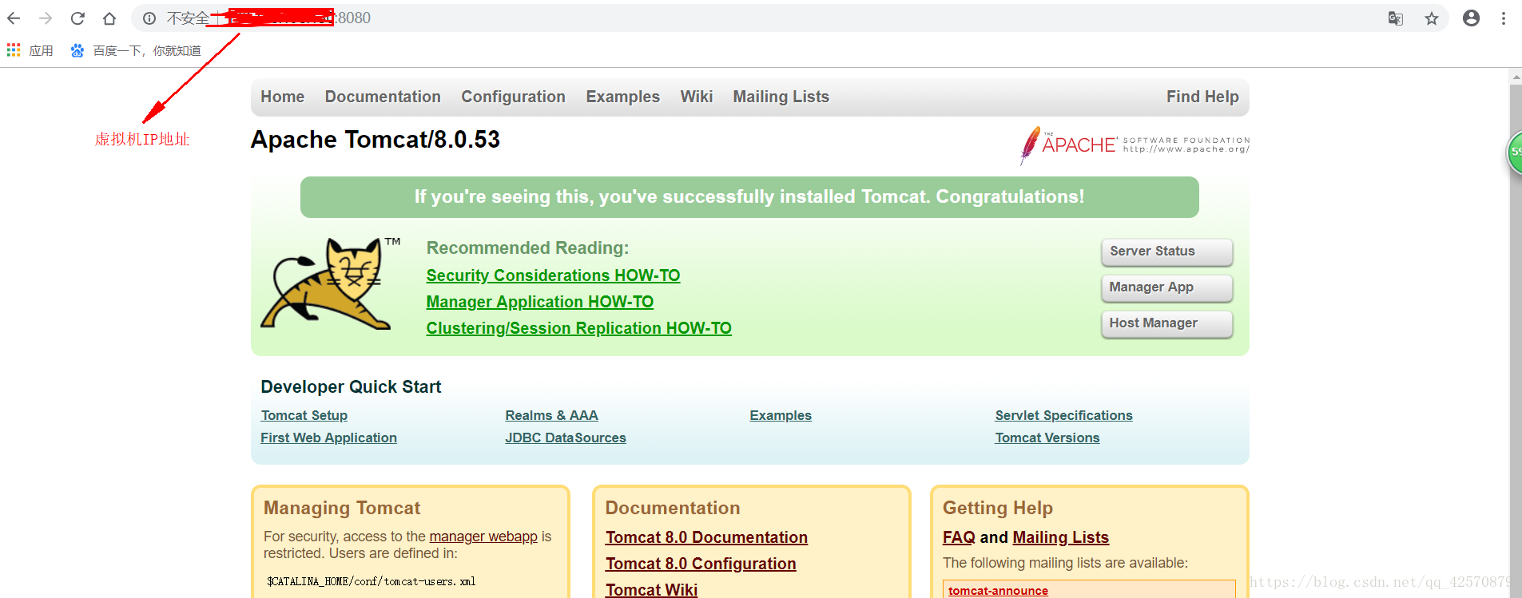Open Documentation in the top navigation
The image size is (1522, 598).
(x=383, y=97)
